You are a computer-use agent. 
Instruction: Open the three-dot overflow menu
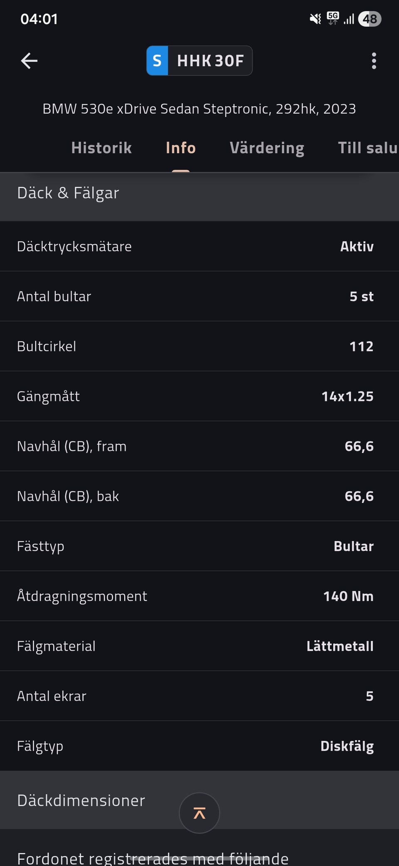point(374,61)
